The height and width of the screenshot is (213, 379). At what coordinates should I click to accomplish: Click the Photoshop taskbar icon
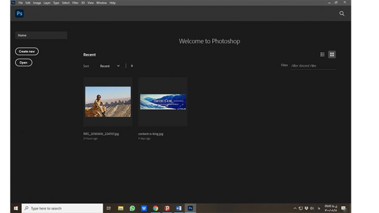click(x=190, y=208)
